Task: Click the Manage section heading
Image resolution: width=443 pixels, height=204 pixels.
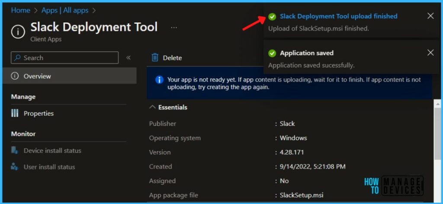Action: [x=23, y=97]
